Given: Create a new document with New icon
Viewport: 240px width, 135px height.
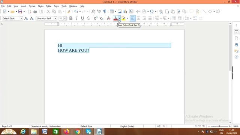Looking at the screenshot, I should [5, 12].
